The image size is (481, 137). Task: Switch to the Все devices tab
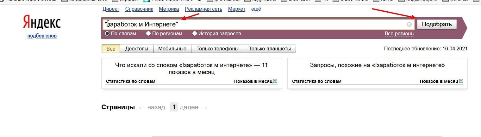click(x=111, y=49)
